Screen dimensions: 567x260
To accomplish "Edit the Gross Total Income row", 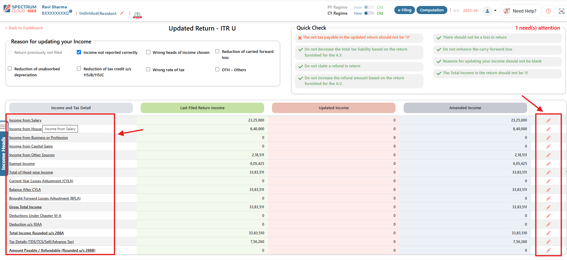I will [548, 207].
